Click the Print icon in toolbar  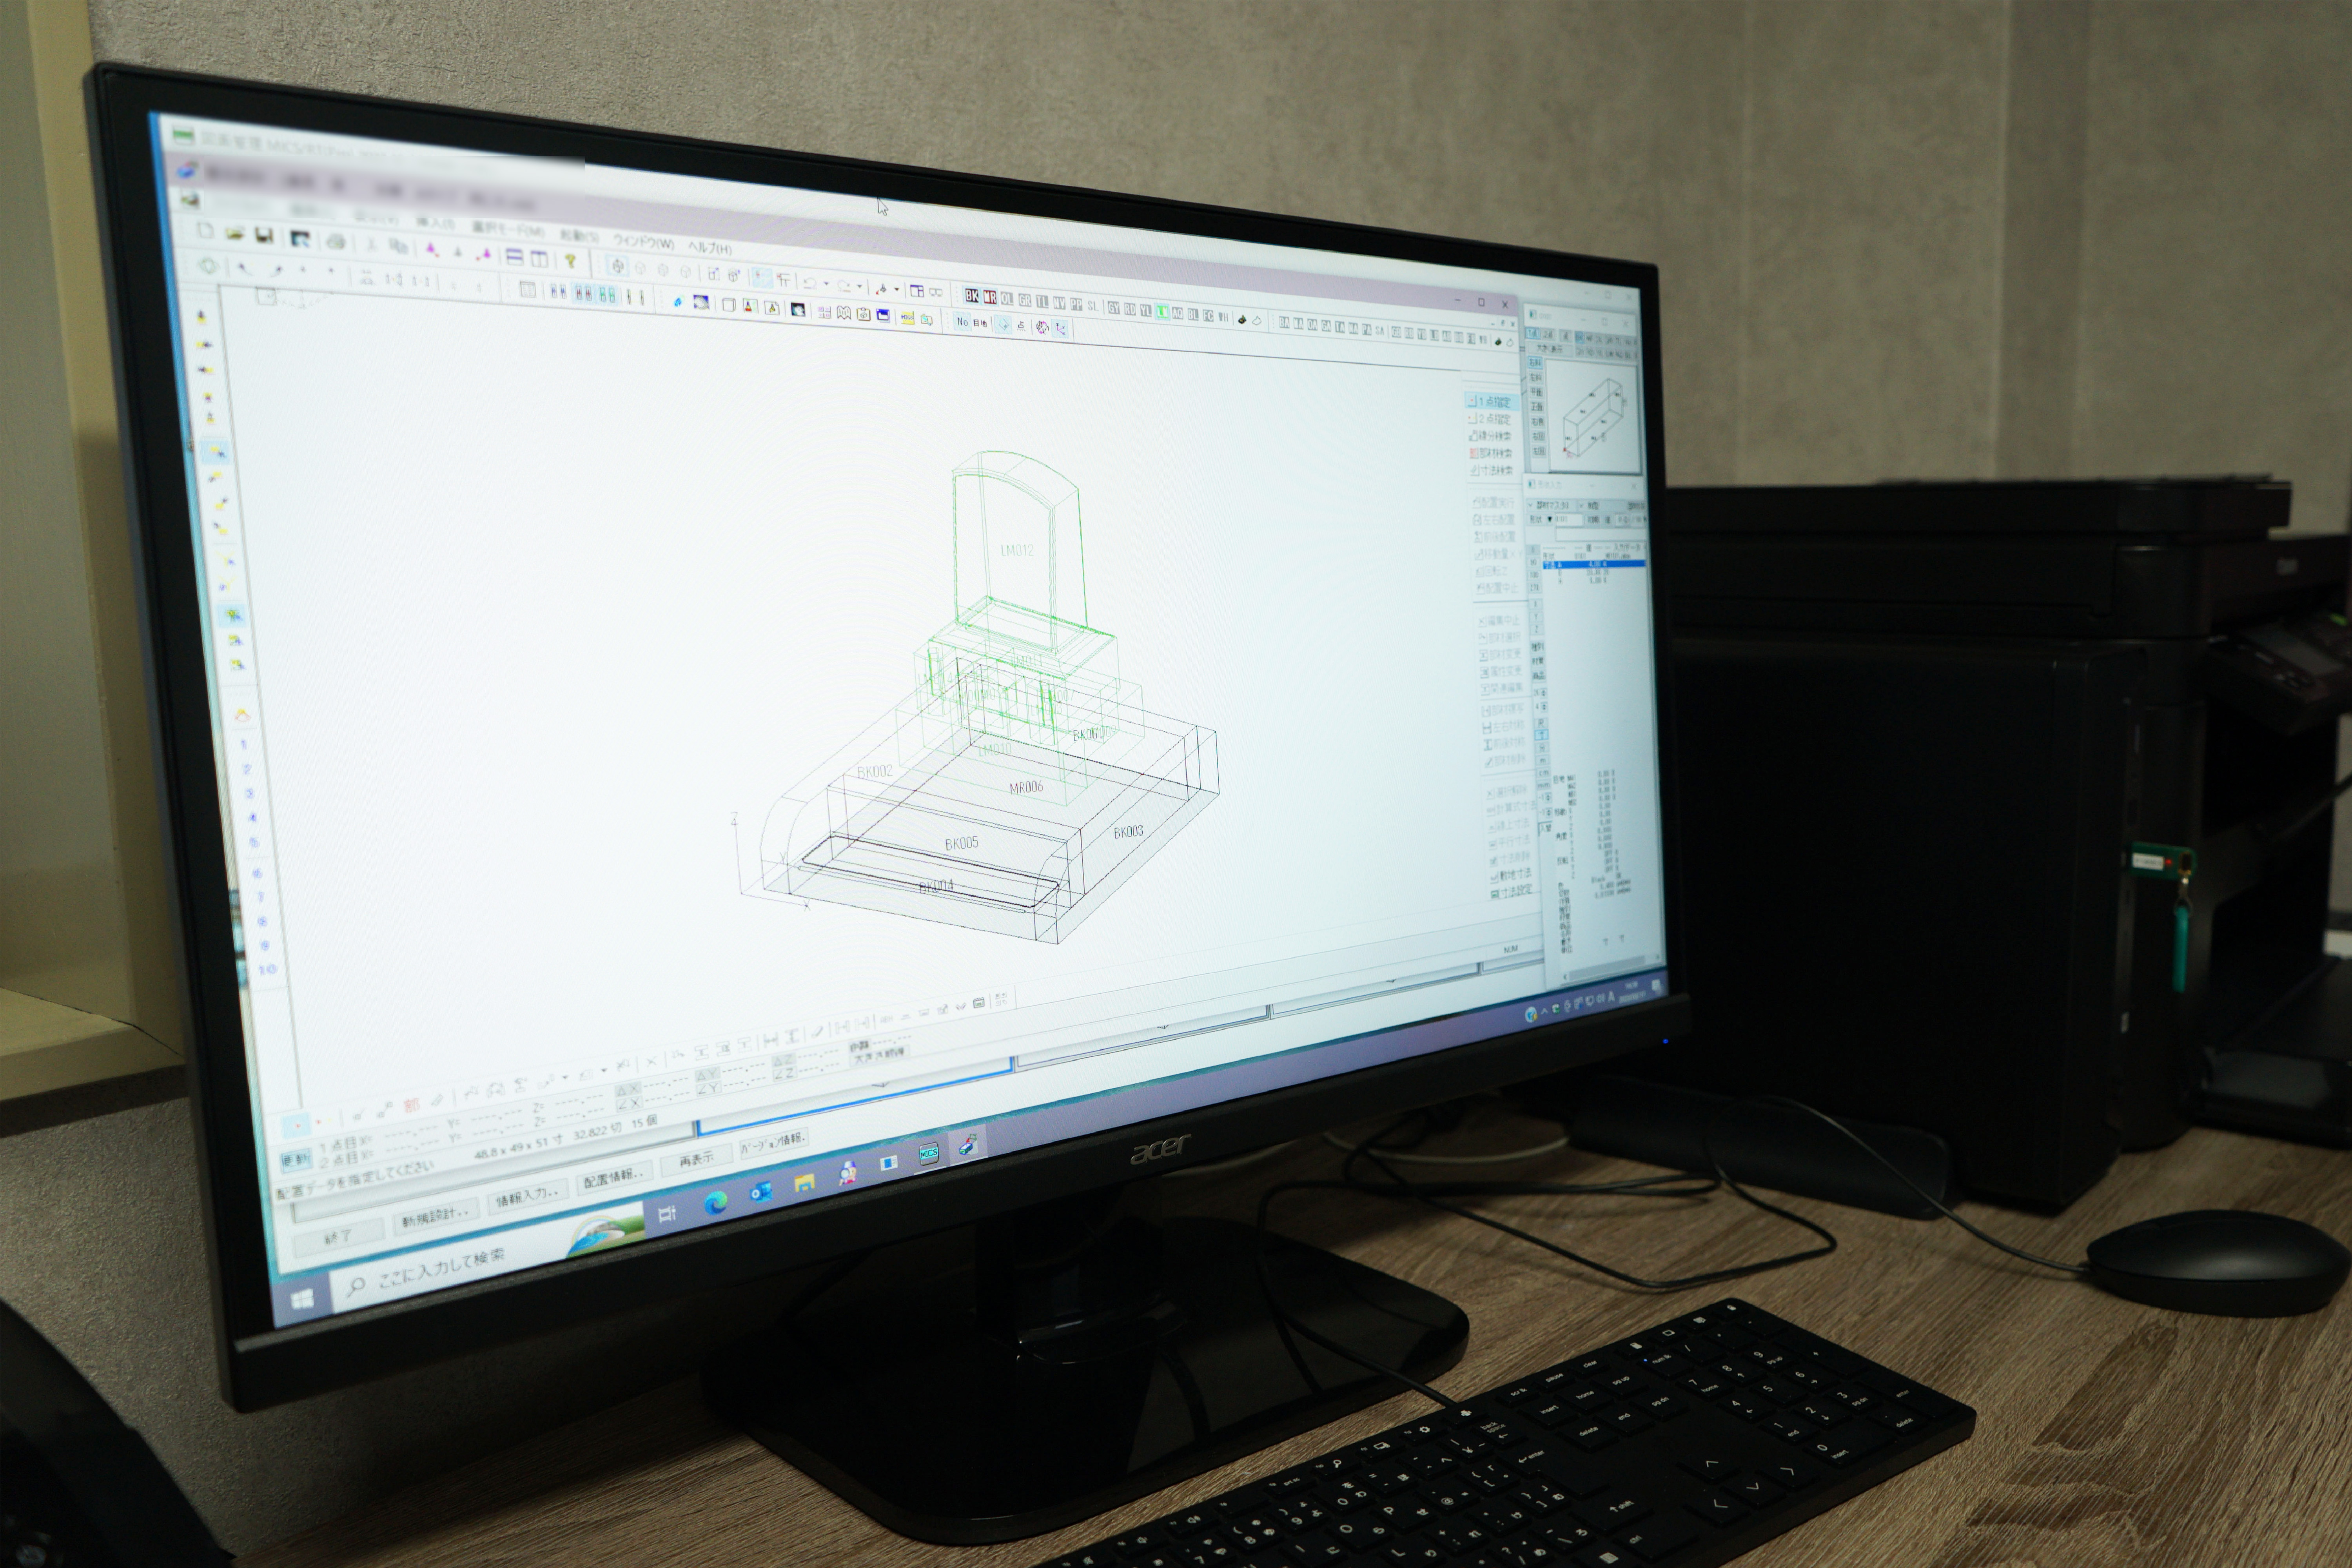pyautogui.click(x=336, y=242)
